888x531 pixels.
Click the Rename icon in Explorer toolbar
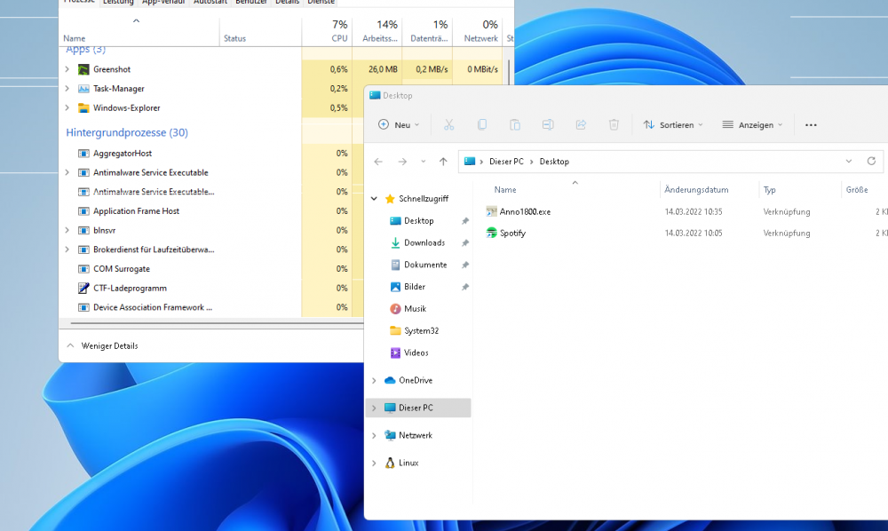548,124
